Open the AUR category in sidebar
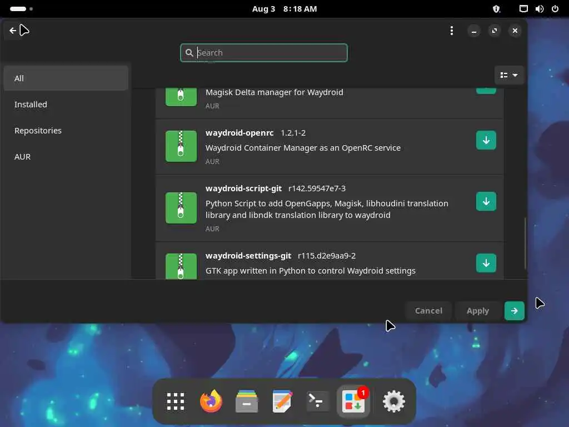The height and width of the screenshot is (427, 569). (x=66, y=157)
